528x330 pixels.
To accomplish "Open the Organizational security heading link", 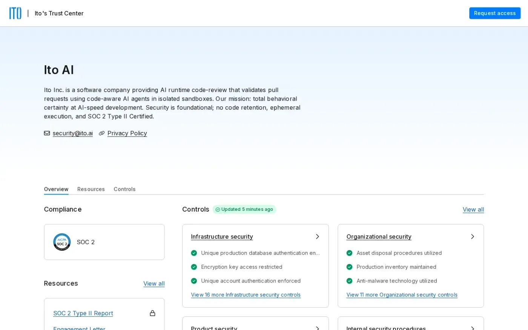I will [x=379, y=236].
